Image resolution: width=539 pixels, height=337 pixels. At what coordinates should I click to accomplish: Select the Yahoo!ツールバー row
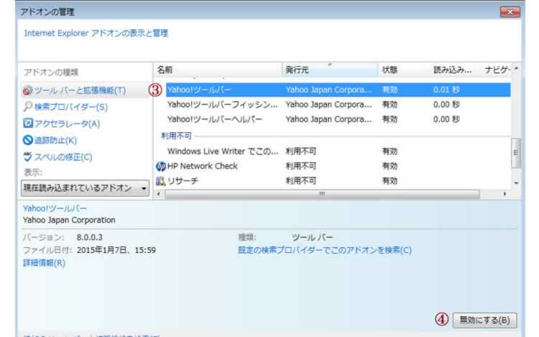tap(338, 90)
